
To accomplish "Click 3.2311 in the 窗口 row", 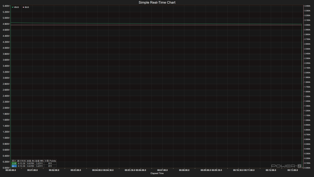I will pyautogui.click(x=39, y=166).
